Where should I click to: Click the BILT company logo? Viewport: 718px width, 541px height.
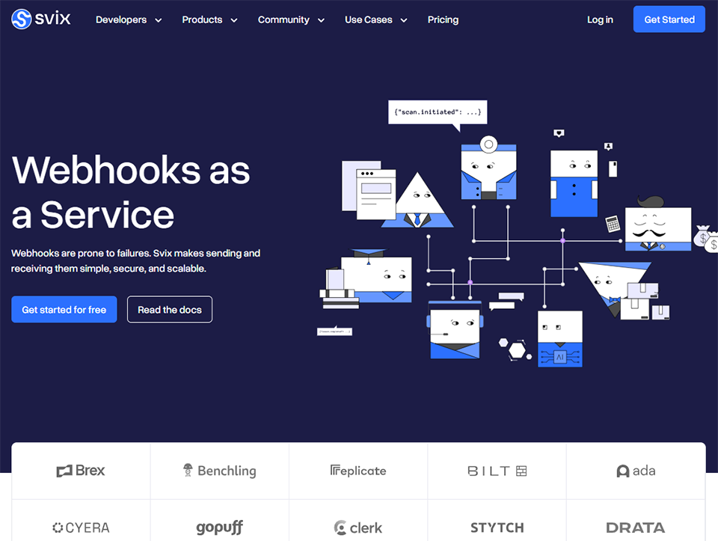tap(497, 471)
